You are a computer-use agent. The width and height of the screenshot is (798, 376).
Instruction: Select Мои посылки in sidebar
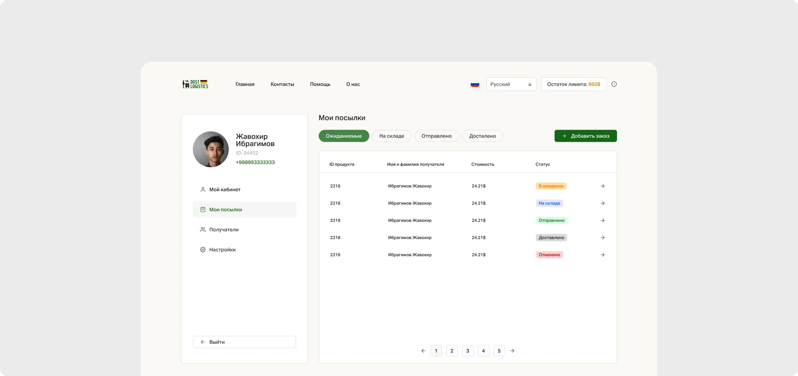[x=244, y=209]
